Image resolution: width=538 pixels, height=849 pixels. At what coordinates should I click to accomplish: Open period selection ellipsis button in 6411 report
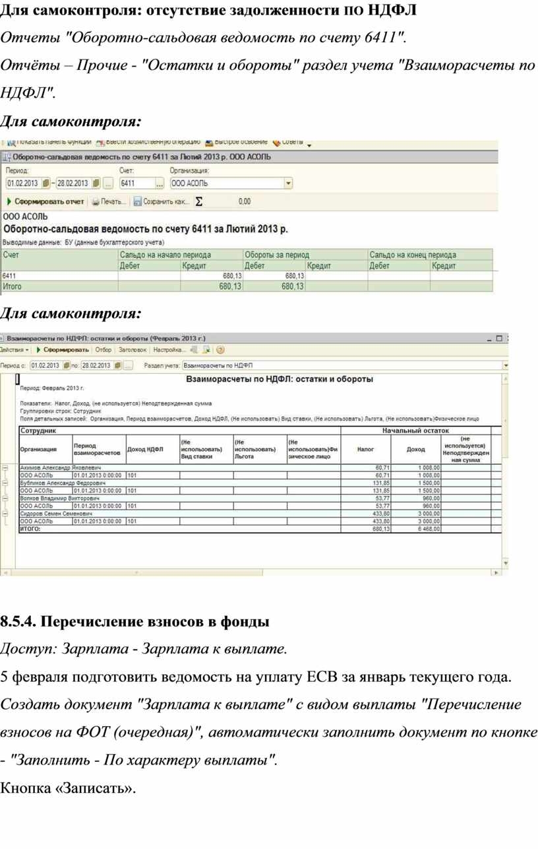pyautogui.click(x=108, y=183)
